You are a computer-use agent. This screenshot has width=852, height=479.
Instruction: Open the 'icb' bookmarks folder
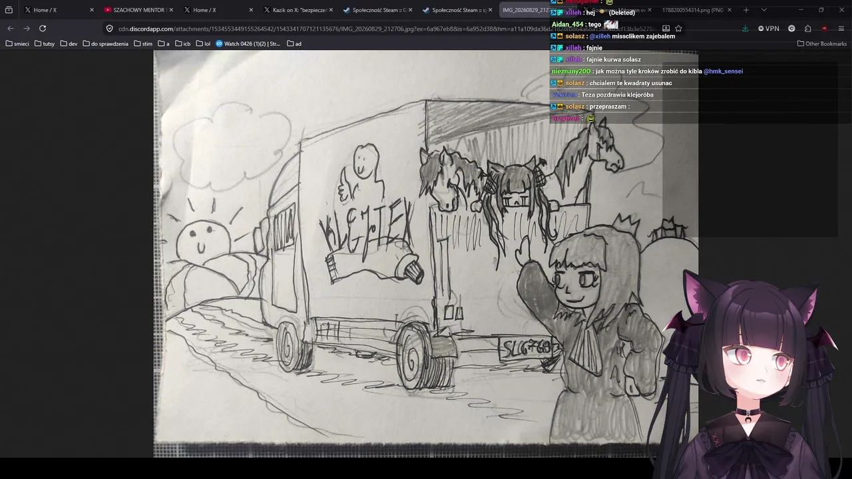click(183, 44)
